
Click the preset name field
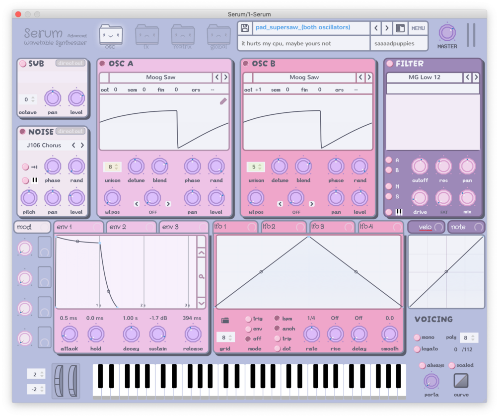(311, 28)
